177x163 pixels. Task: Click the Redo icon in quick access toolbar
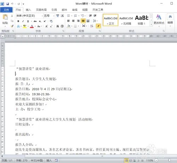pos(19,4)
